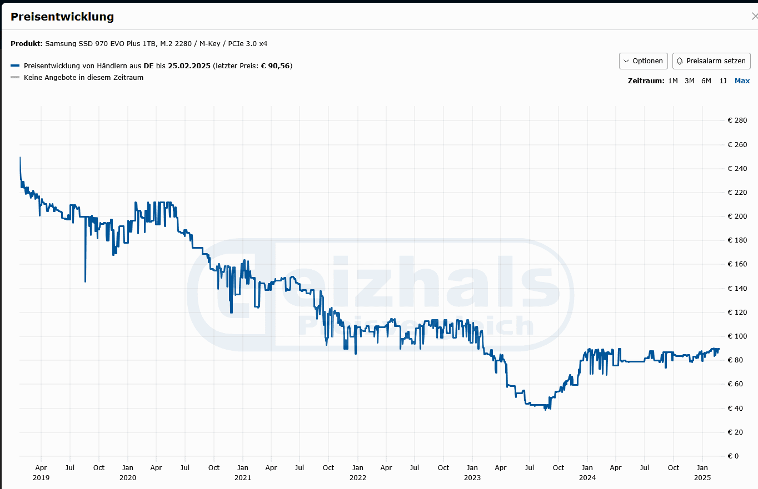The height and width of the screenshot is (489, 758).
Task: Click the Keine Angebote in diesem Zeitraum label
Action: tap(84, 78)
